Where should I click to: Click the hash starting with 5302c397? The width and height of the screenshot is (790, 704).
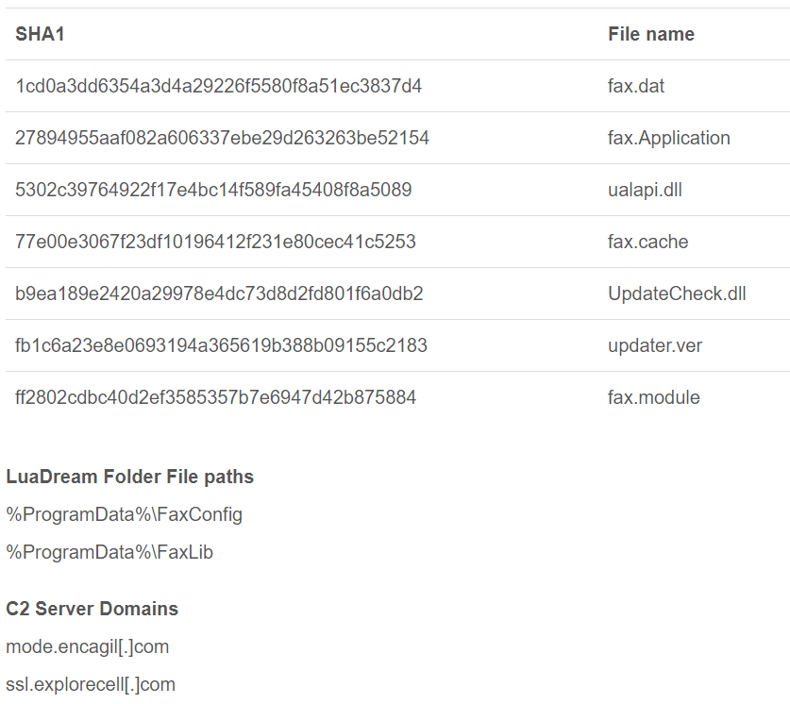[x=213, y=191]
